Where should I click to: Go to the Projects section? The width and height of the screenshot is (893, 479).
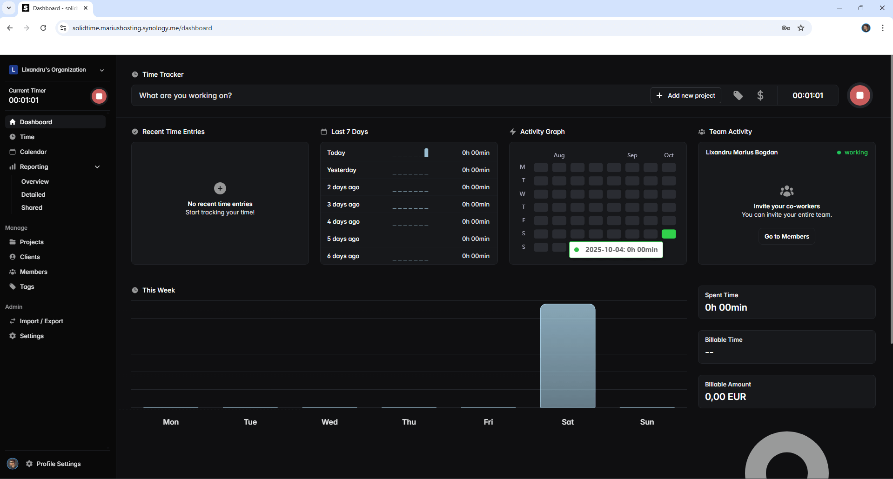pos(32,242)
